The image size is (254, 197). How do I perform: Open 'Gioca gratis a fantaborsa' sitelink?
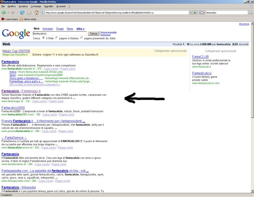coord(26,78)
